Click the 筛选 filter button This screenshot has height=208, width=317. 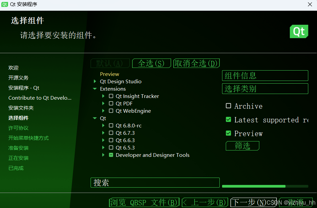[243, 146]
